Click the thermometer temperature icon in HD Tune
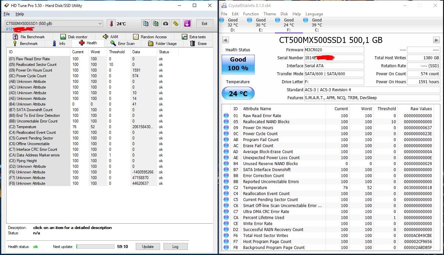This screenshot has height=255, width=444. coord(111,24)
